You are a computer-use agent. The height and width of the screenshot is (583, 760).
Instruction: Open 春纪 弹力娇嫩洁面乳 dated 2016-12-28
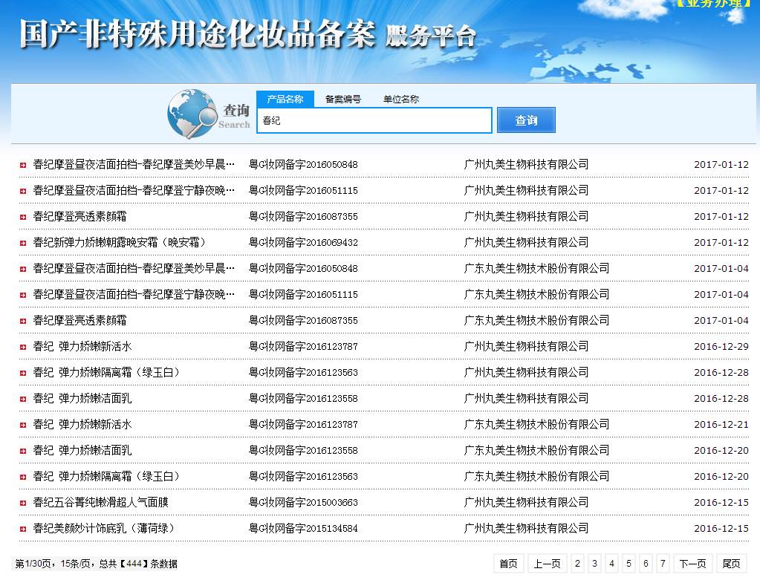tap(82, 398)
